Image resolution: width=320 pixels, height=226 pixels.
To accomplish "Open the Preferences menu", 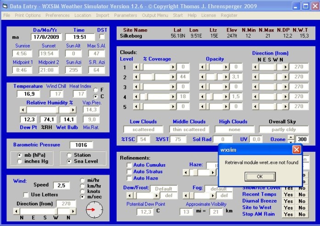I will click(x=57, y=15).
